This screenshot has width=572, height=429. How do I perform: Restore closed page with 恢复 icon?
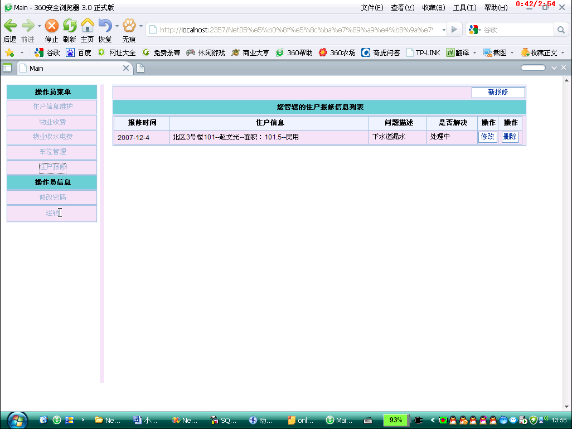pyautogui.click(x=105, y=26)
